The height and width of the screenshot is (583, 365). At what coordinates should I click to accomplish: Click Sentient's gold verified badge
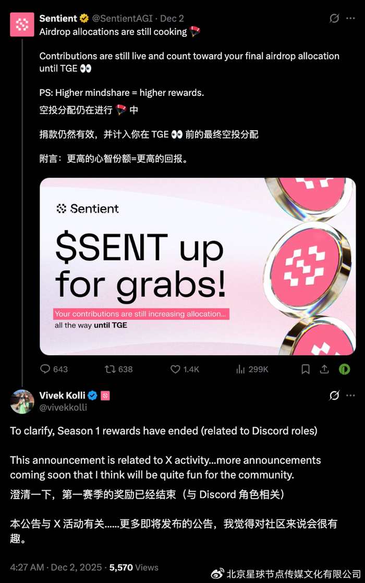(84, 18)
